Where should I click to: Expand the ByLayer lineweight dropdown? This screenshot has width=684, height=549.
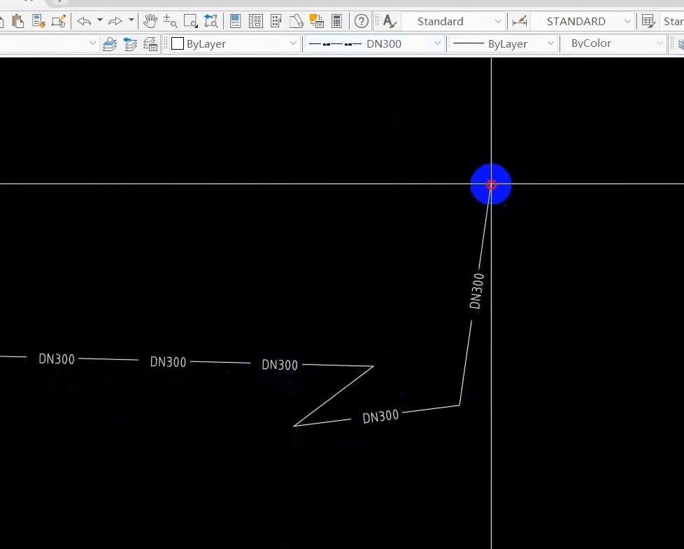[x=503, y=43]
